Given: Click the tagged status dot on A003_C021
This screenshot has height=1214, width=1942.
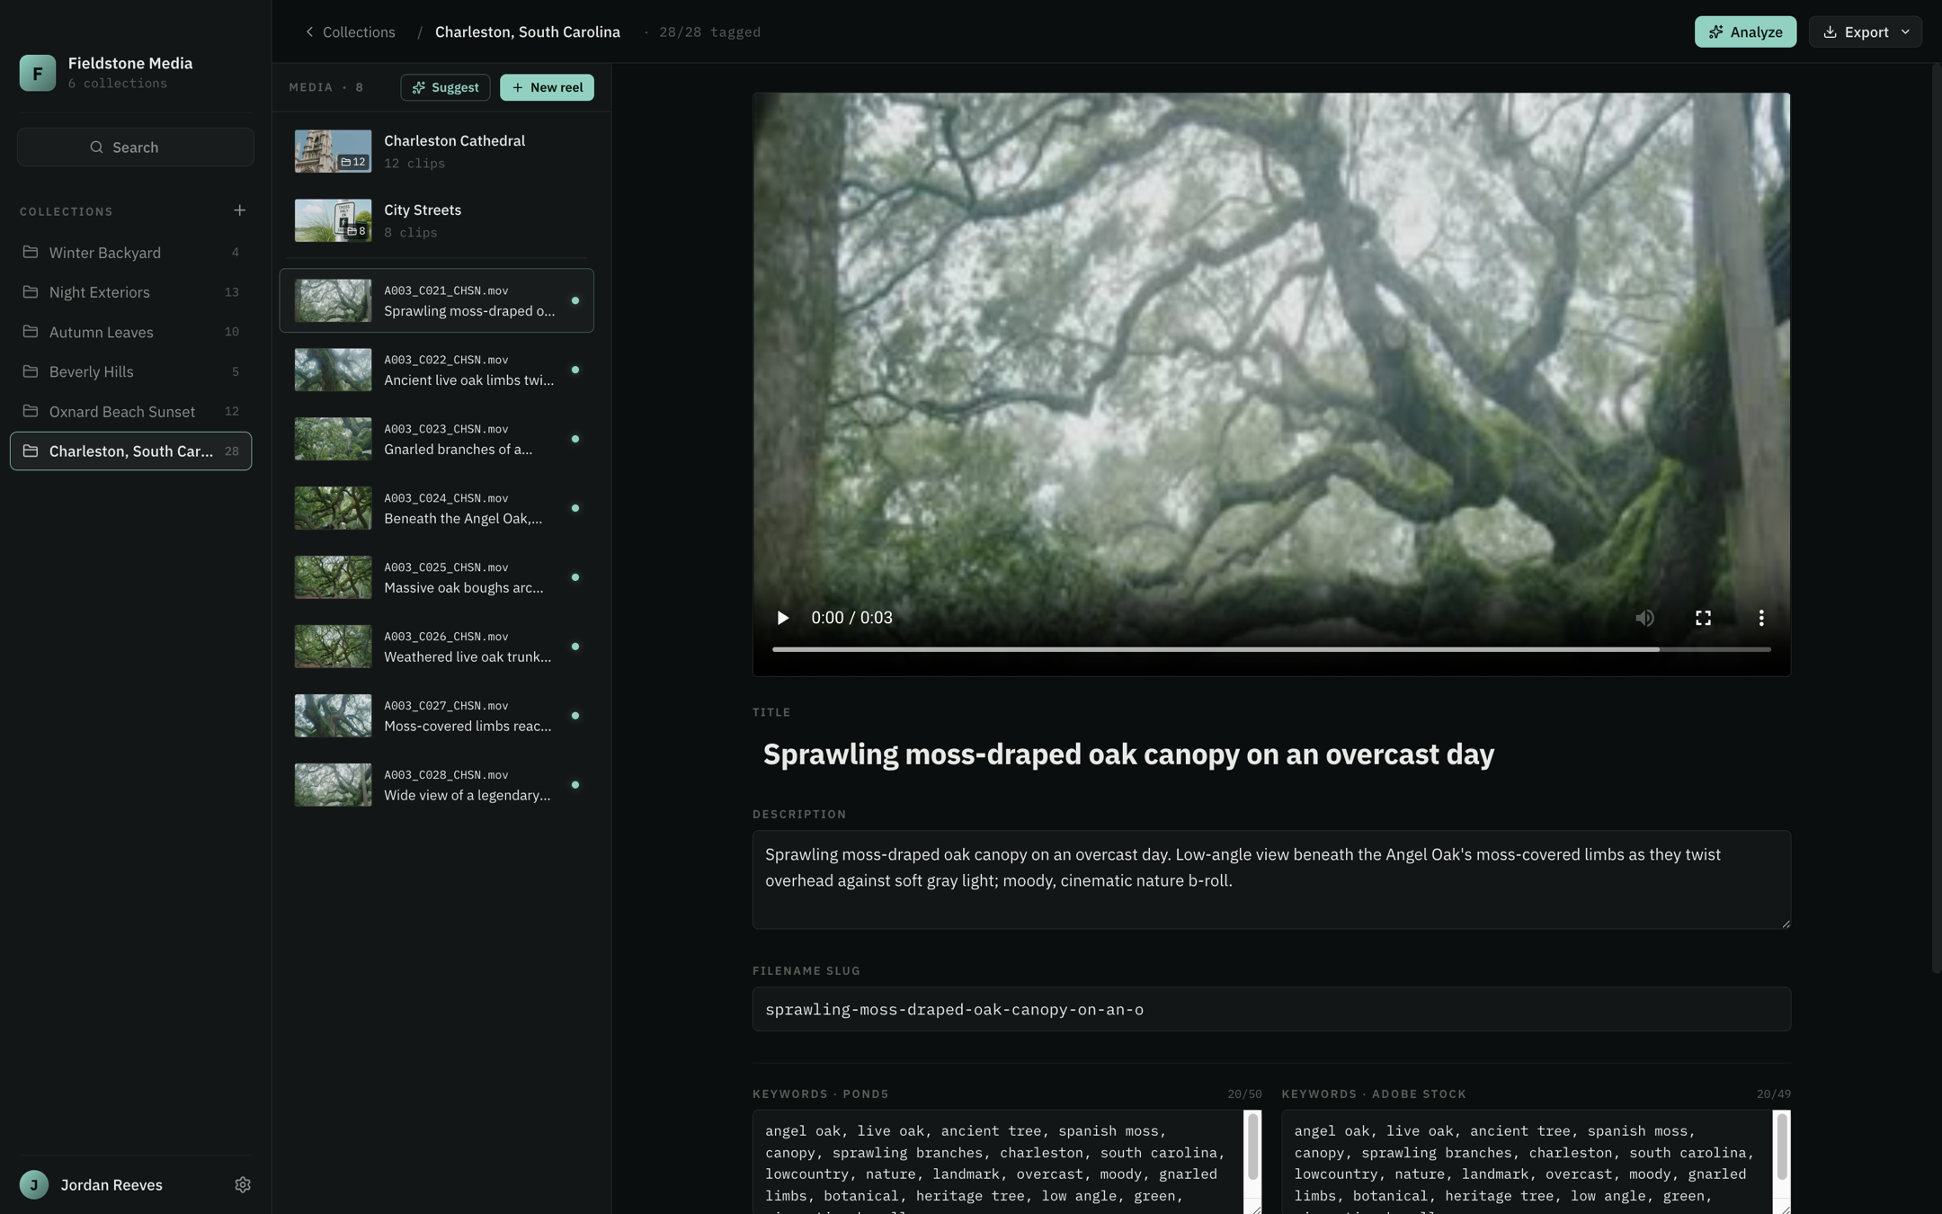Looking at the screenshot, I should 575,300.
